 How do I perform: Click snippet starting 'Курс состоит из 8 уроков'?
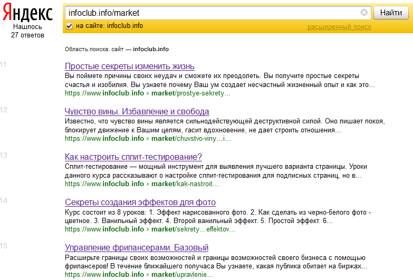218,216
